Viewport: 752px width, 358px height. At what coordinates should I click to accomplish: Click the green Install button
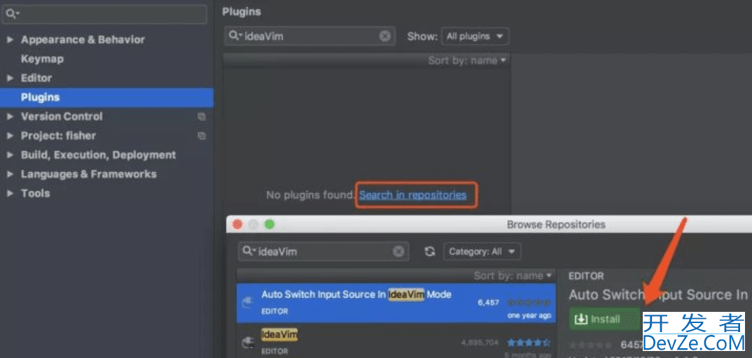604,320
